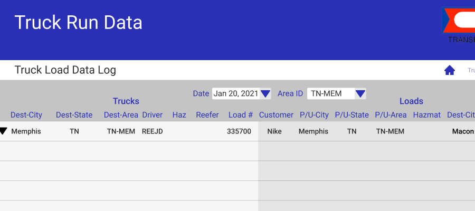Viewport: 475px width, 211px height.
Task: Sort by Dest-City column header
Action: tap(26, 115)
